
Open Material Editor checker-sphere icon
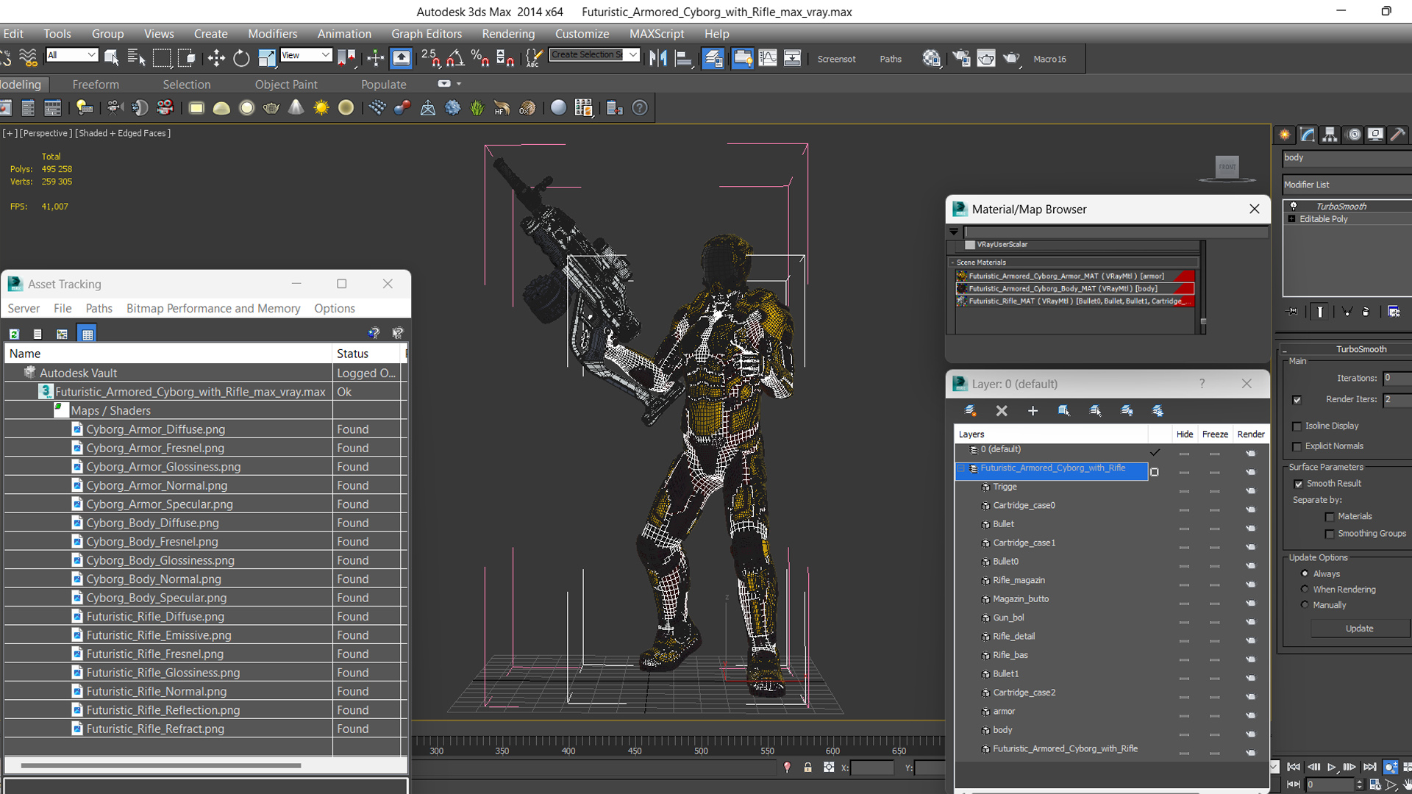coord(932,58)
